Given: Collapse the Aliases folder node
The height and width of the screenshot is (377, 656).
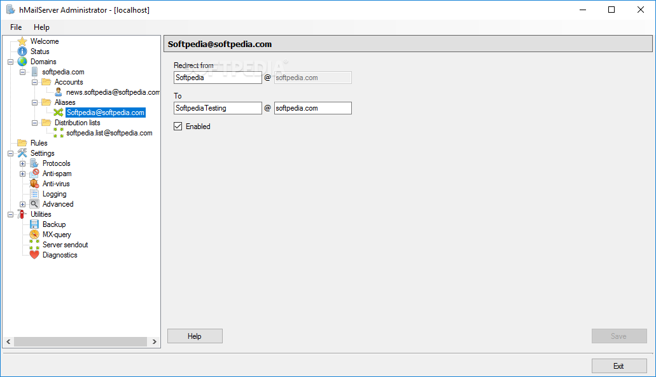Looking at the screenshot, I should 35,102.
